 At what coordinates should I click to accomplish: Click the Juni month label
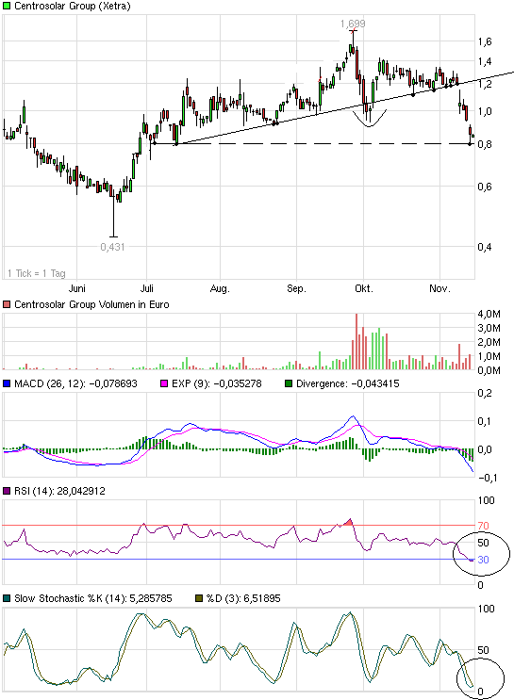tap(77, 288)
